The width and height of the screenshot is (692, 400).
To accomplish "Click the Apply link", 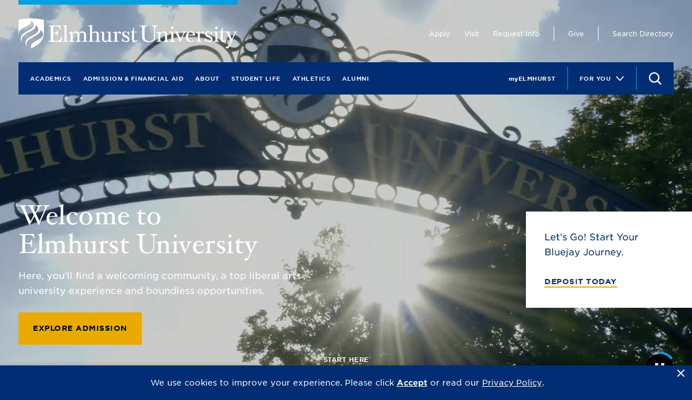I will (439, 33).
